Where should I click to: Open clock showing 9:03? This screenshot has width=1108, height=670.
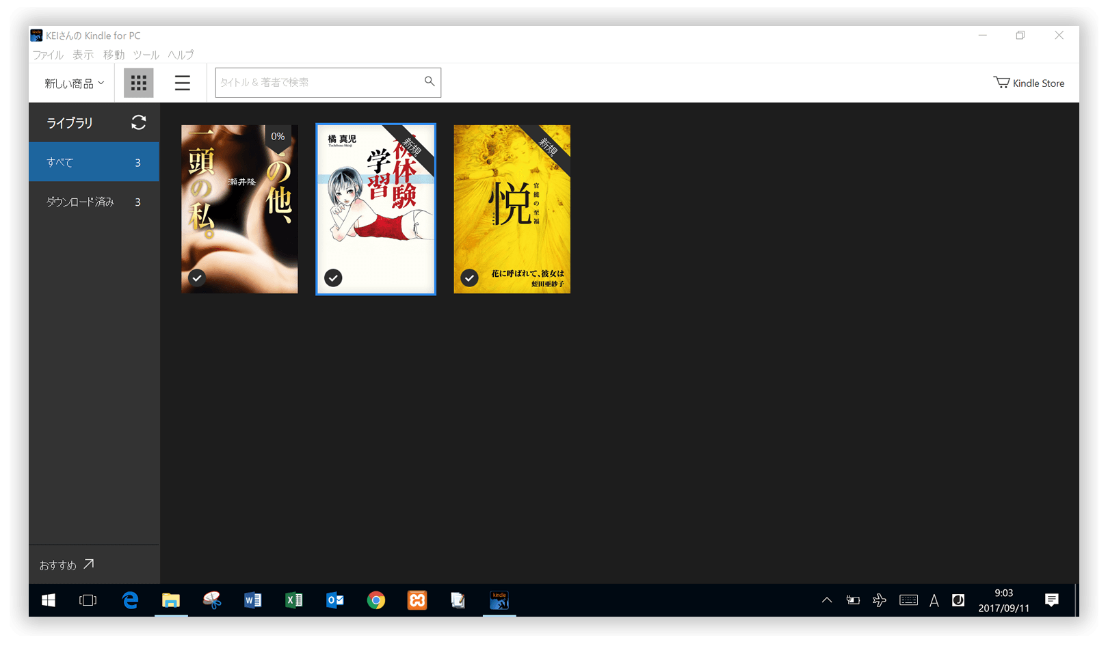click(1003, 600)
